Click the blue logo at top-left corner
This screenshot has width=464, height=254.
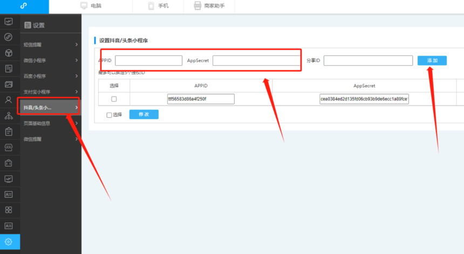pyautogui.click(x=24, y=5)
